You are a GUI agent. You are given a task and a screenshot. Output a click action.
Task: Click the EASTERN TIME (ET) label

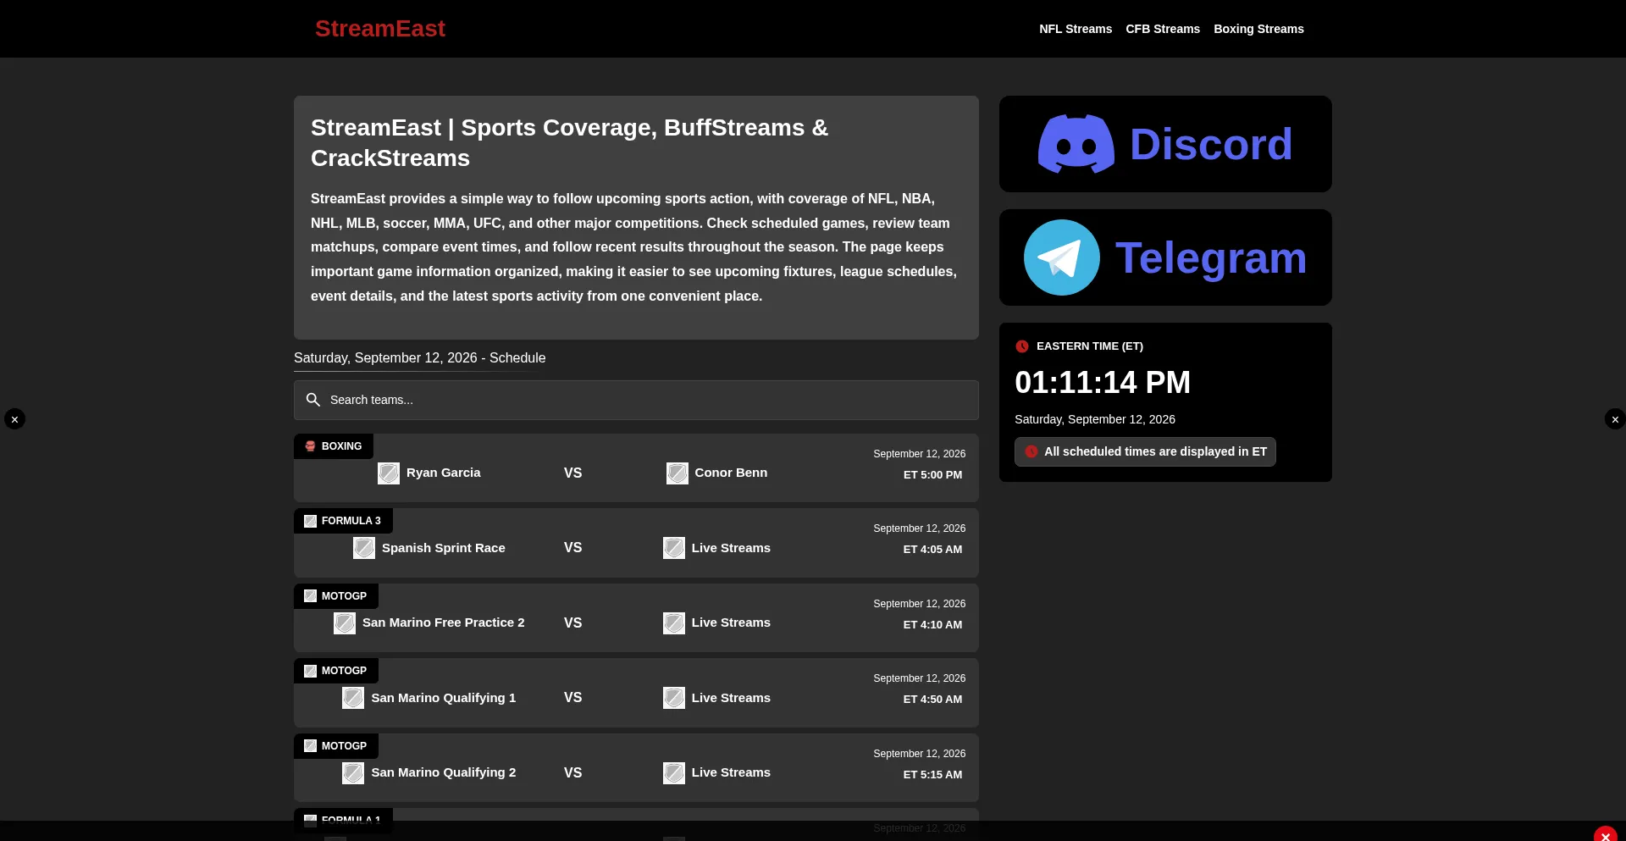1090,346
